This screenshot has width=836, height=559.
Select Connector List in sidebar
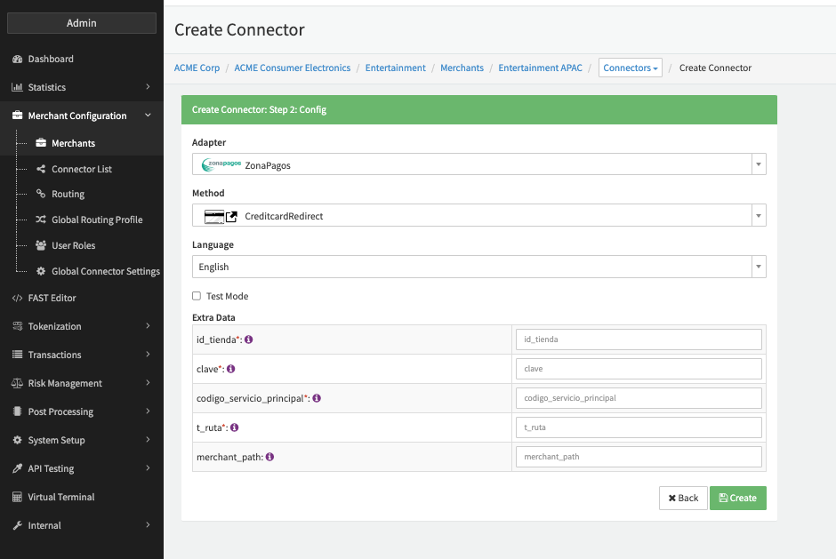tap(81, 169)
